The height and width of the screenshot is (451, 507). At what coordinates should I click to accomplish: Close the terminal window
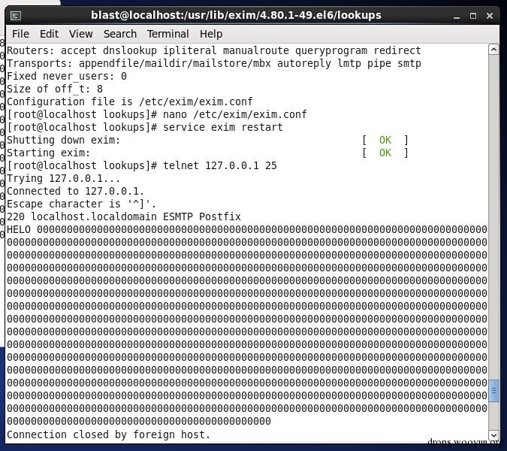[490, 16]
